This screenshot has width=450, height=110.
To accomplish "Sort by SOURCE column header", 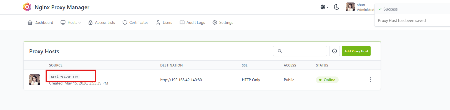I will coord(56,65).
